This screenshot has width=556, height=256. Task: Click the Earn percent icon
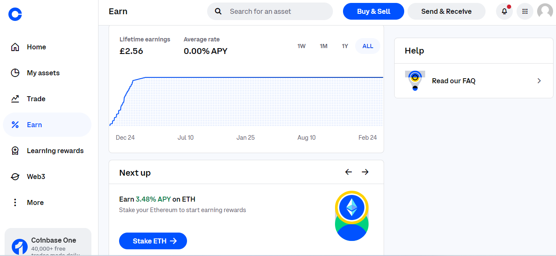point(15,124)
